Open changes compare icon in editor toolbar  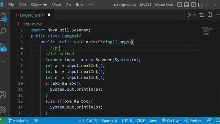point(201,15)
